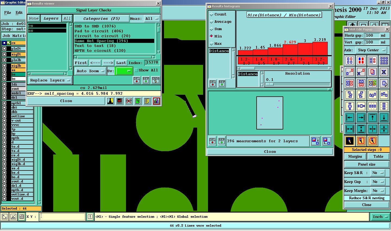Click the yellow notes page icon in Results viewer
The width and height of the screenshot is (391, 231).
(147, 101)
